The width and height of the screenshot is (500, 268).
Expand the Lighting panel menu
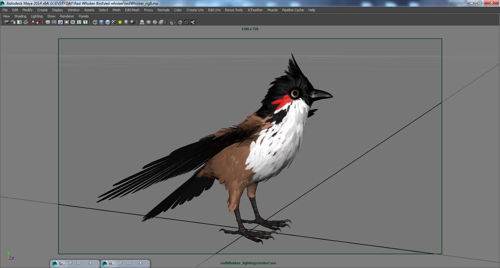36,16
